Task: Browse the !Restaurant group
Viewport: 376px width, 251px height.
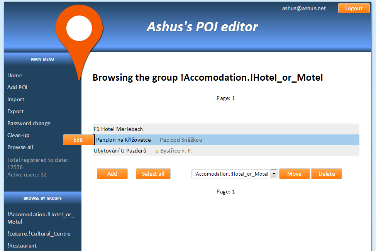Action: [22, 246]
